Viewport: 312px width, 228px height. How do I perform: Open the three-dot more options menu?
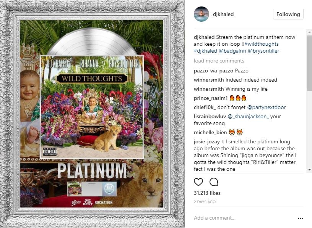pyautogui.click(x=300, y=218)
